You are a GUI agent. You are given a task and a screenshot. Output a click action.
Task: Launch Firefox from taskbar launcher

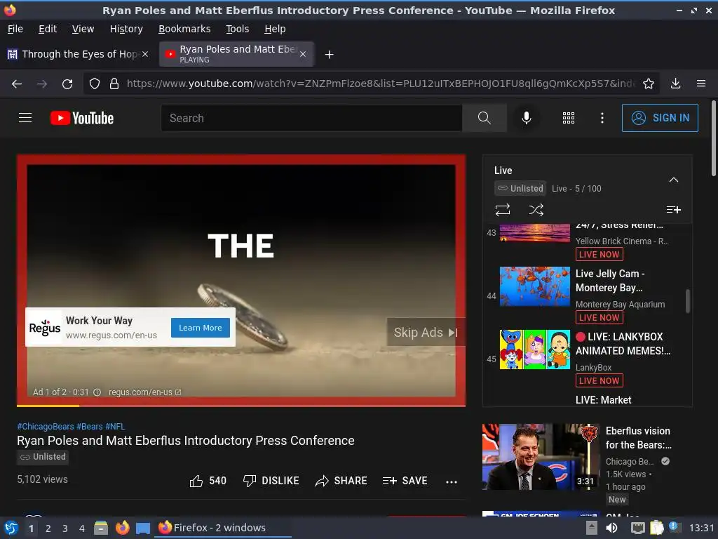tap(122, 528)
